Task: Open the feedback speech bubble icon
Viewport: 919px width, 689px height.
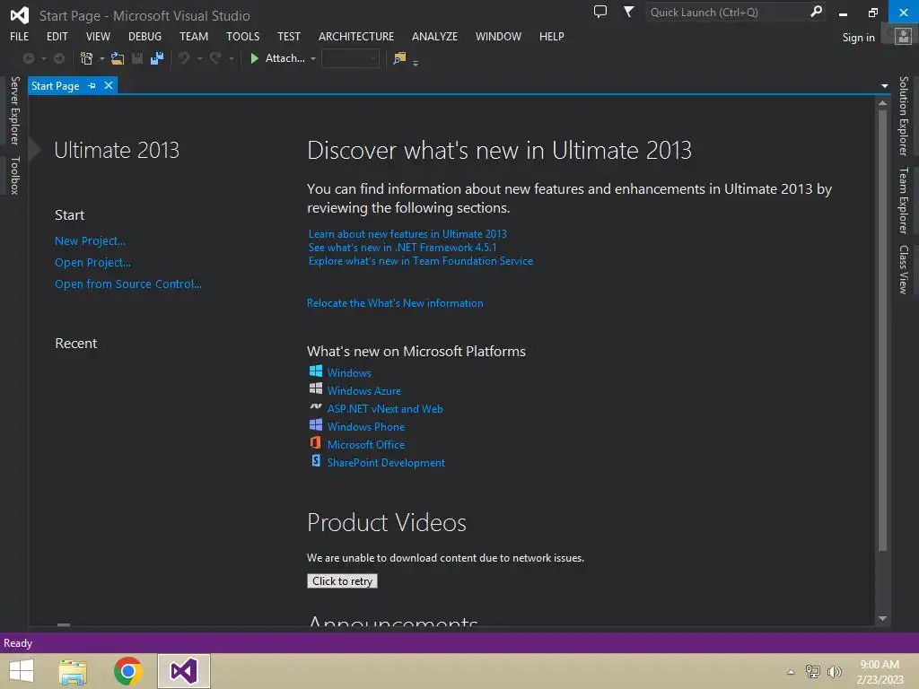Action: point(600,12)
